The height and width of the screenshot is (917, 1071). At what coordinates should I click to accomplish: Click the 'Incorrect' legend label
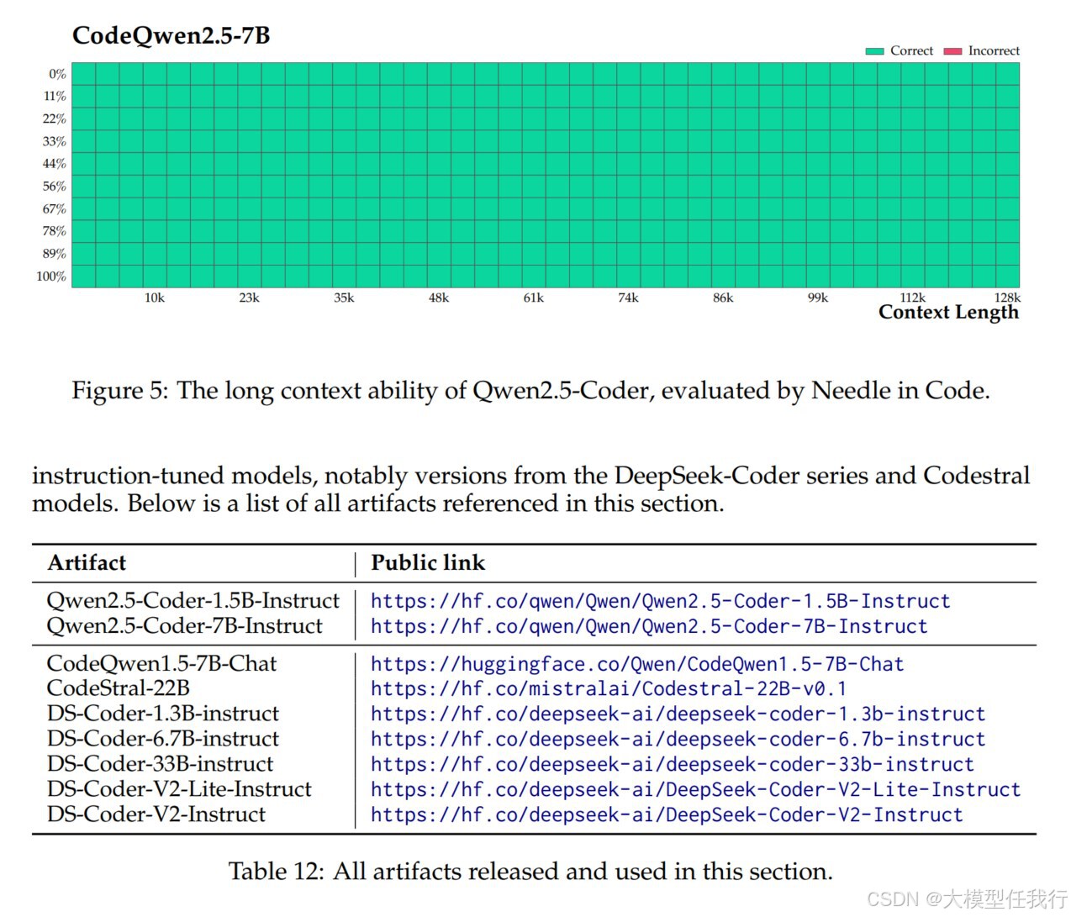coord(994,51)
